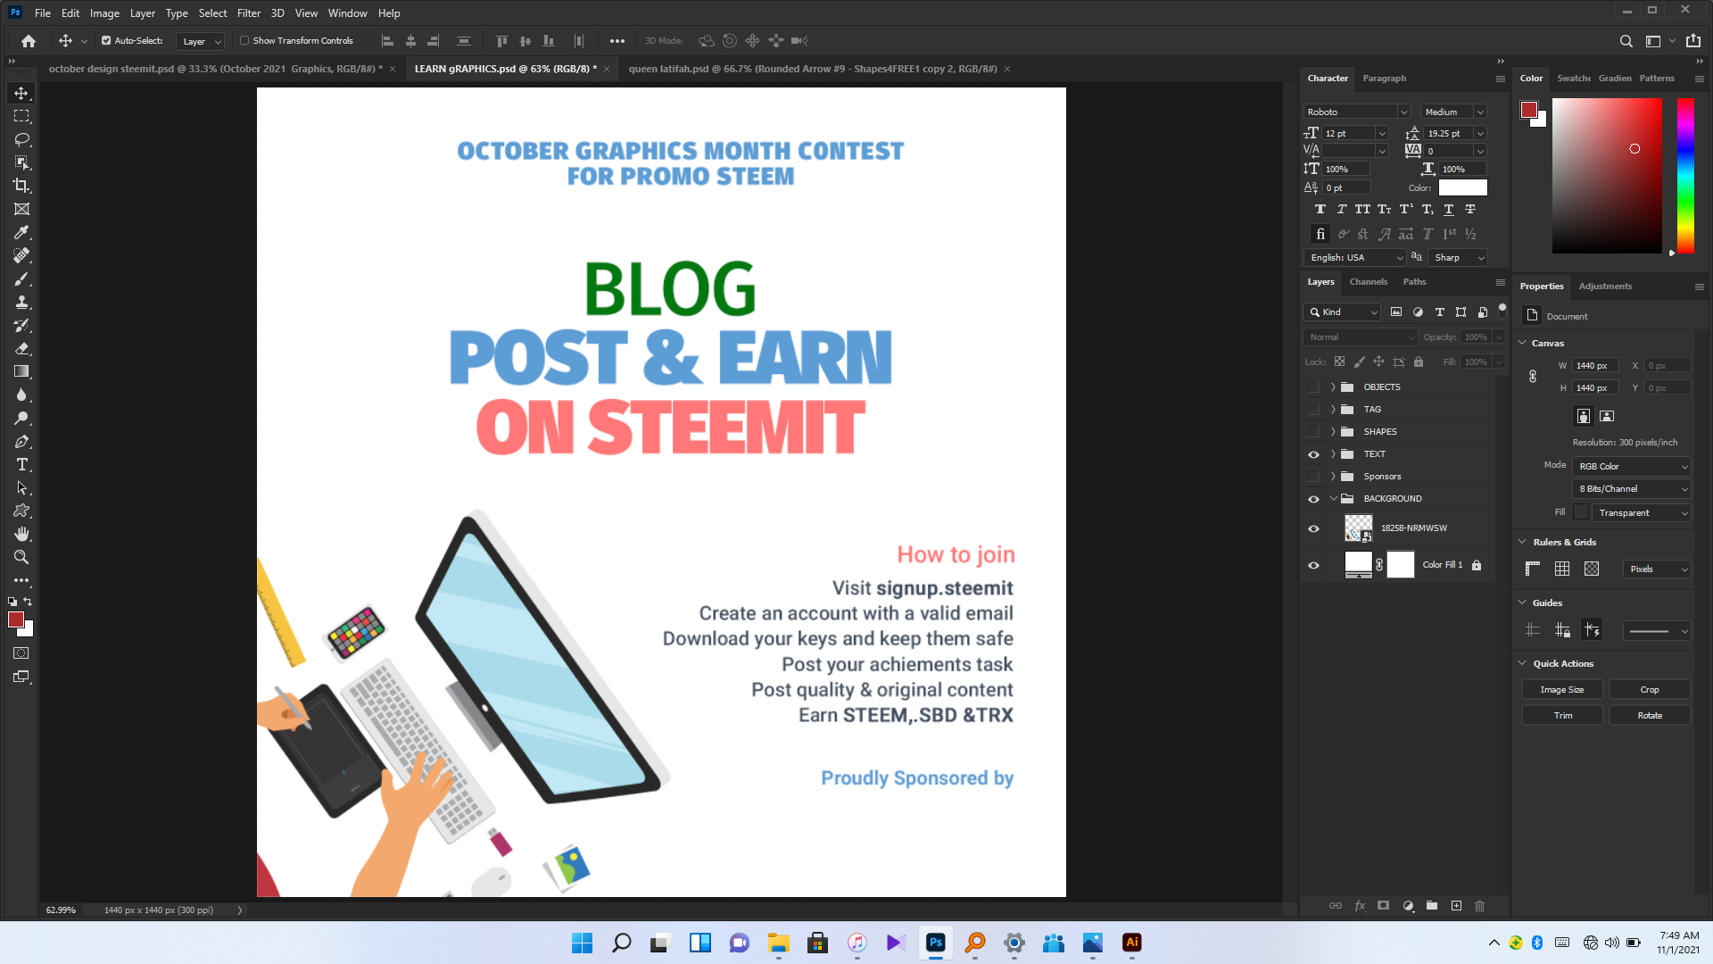This screenshot has height=964, width=1713.
Task: Select the Crop tool
Action: click(x=21, y=186)
